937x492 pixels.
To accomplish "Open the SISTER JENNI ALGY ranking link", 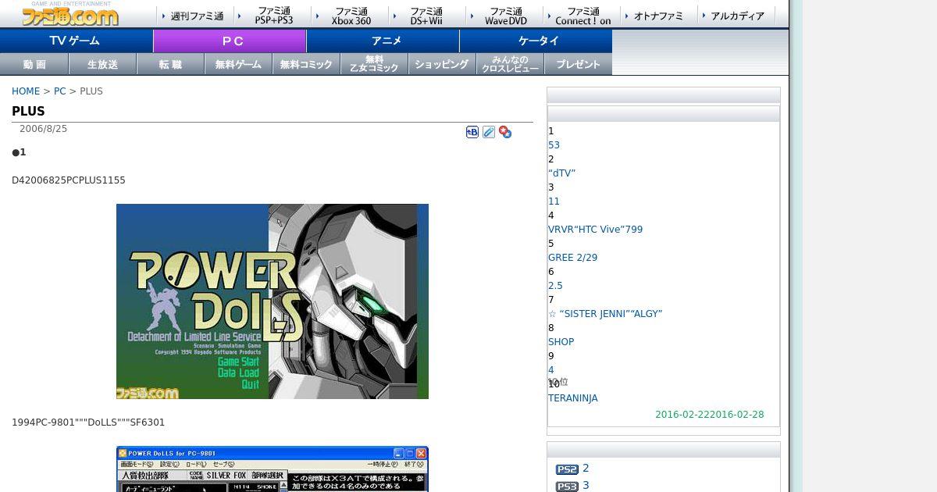I will [605, 314].
